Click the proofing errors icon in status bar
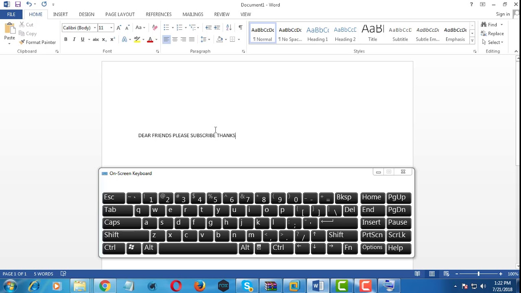521x293 pixels. pyautogui.click(x=63, y=274)
